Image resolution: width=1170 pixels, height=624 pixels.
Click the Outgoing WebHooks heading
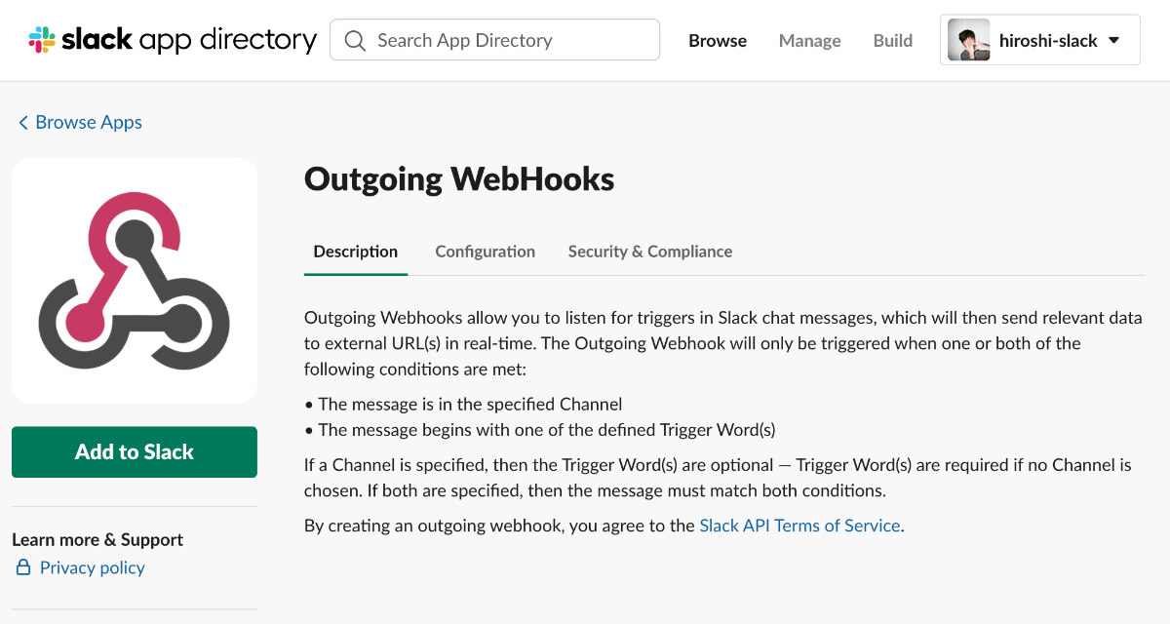459,179
